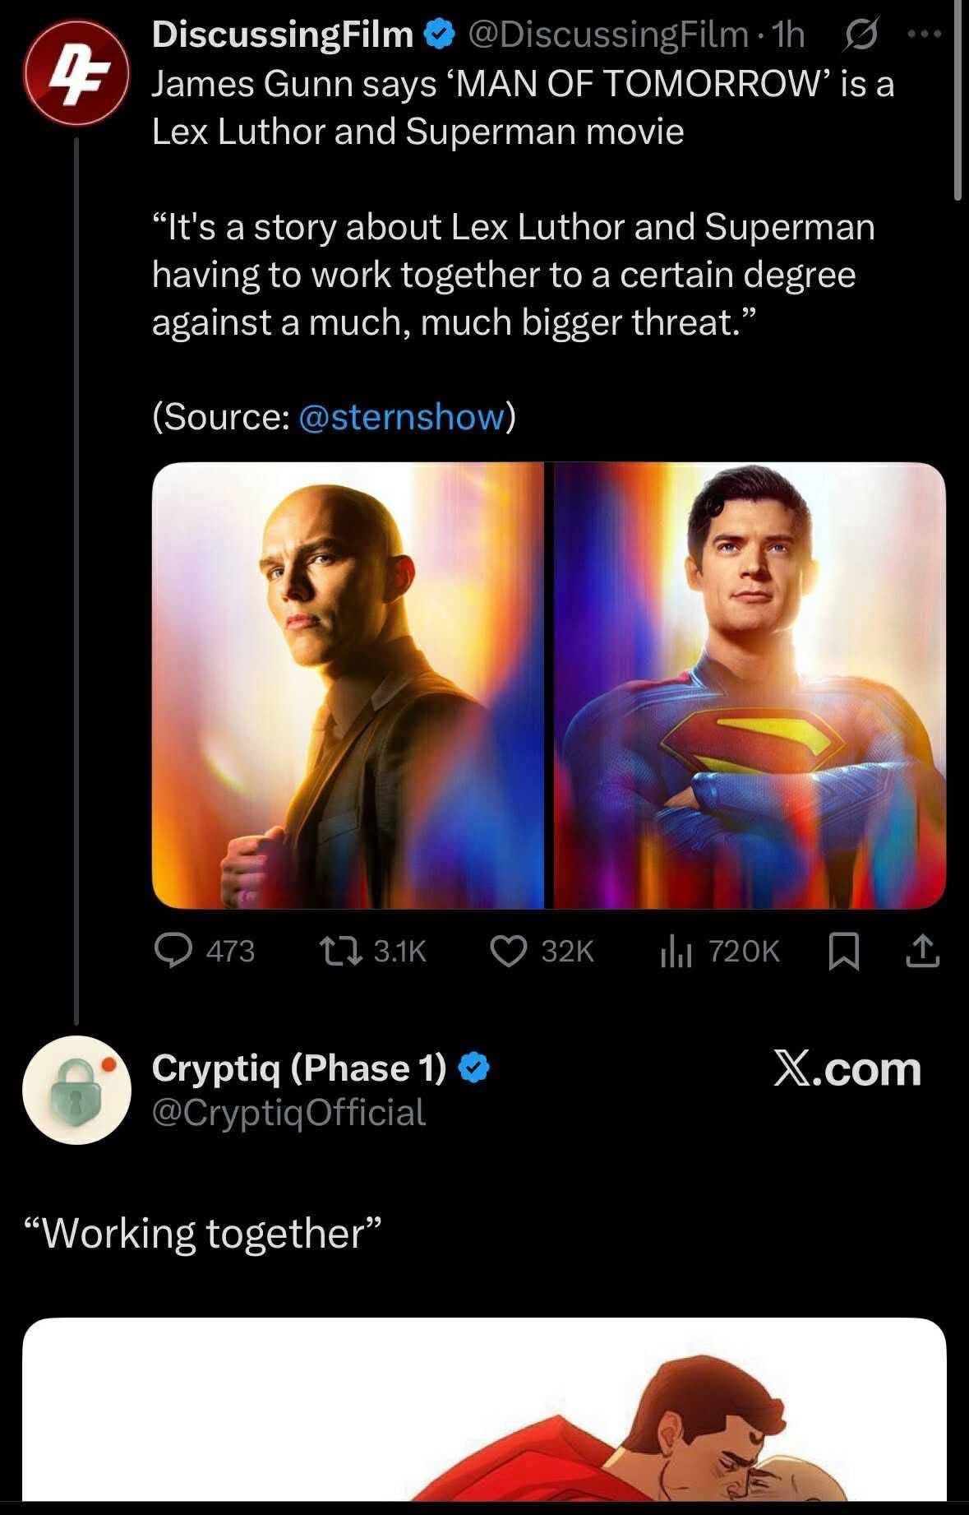The image size is (969, 1515).
Task: Bookmark the DiscussingFilm tweet
Action: click(x=841, y=951)
